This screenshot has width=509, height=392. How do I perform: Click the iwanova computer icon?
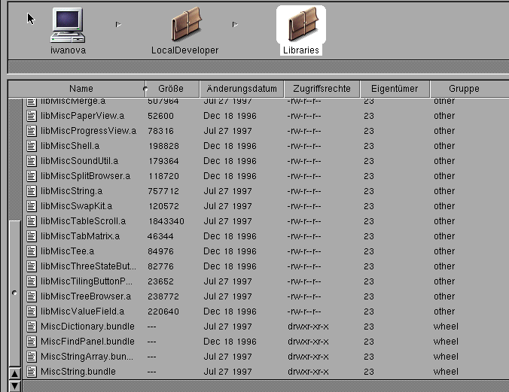(68, 26)
